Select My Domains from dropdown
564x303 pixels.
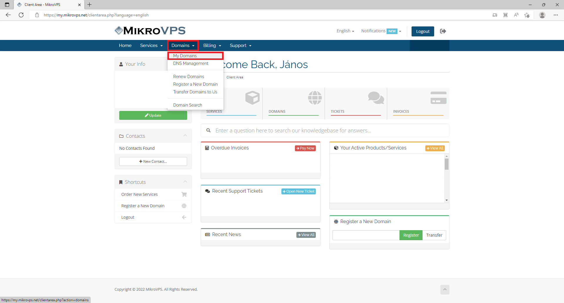(x=195, y=56)
